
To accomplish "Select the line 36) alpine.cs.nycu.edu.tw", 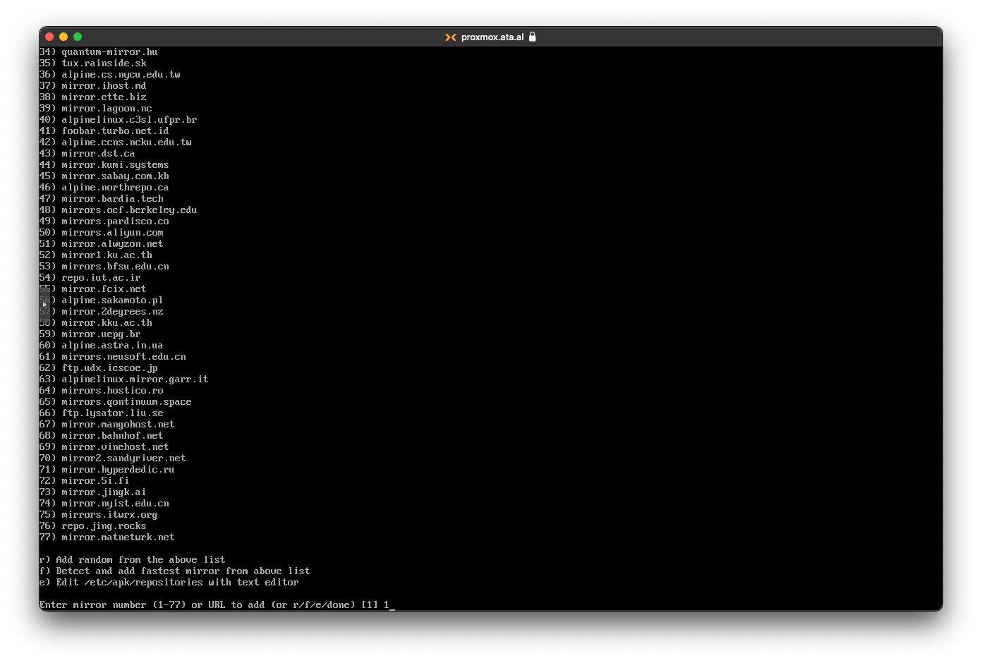I will point(110,75).
